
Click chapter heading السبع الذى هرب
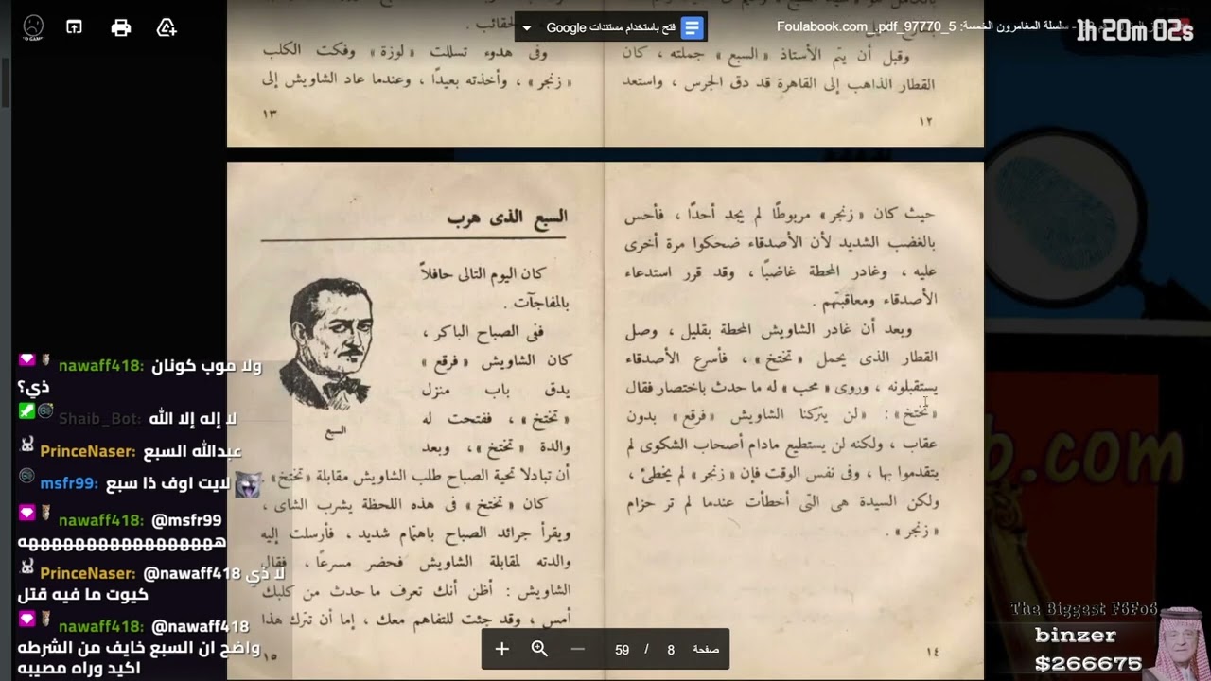[507, 217]
